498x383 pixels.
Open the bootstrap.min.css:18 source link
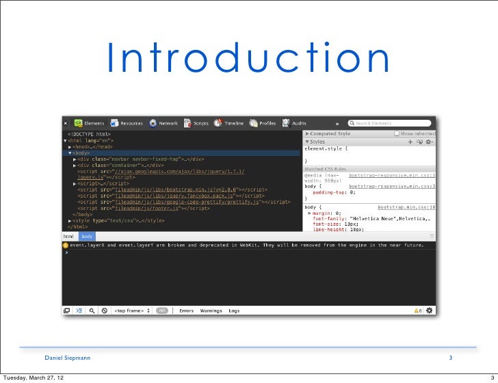tap(406, 207)
